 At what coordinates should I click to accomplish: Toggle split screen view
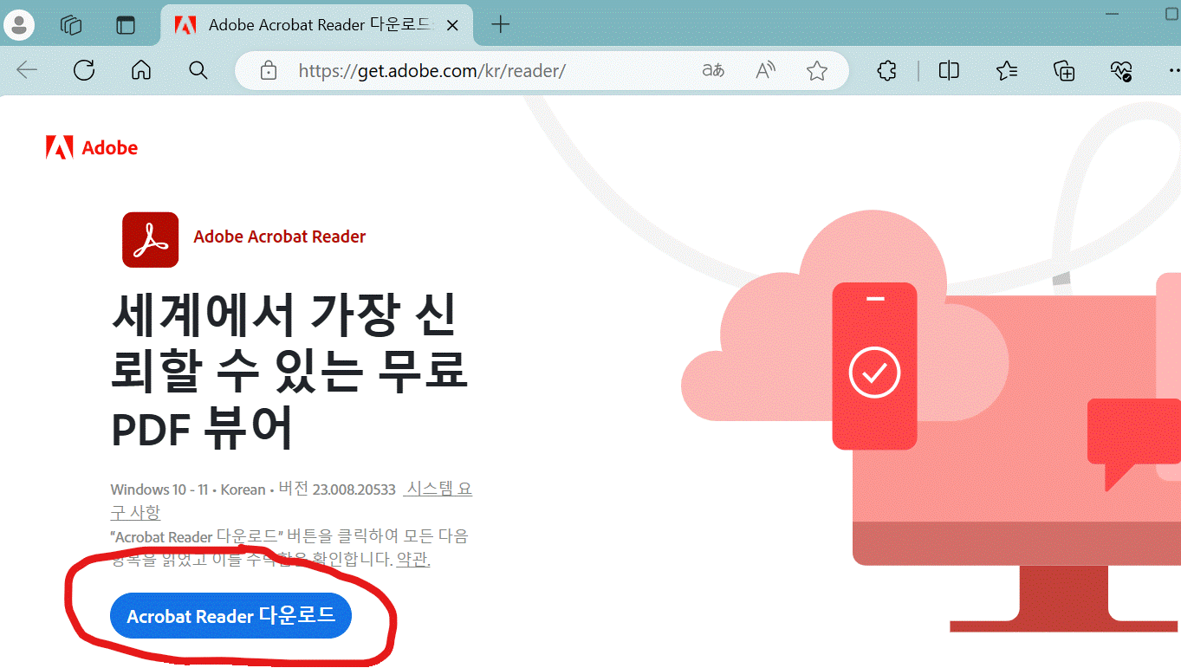tap(949, 70)
